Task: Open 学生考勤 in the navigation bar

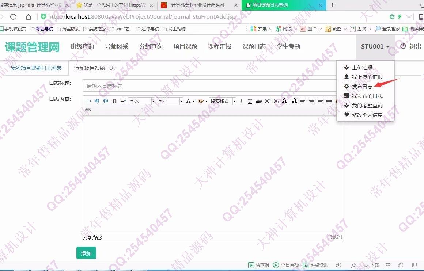Action: 288,46
